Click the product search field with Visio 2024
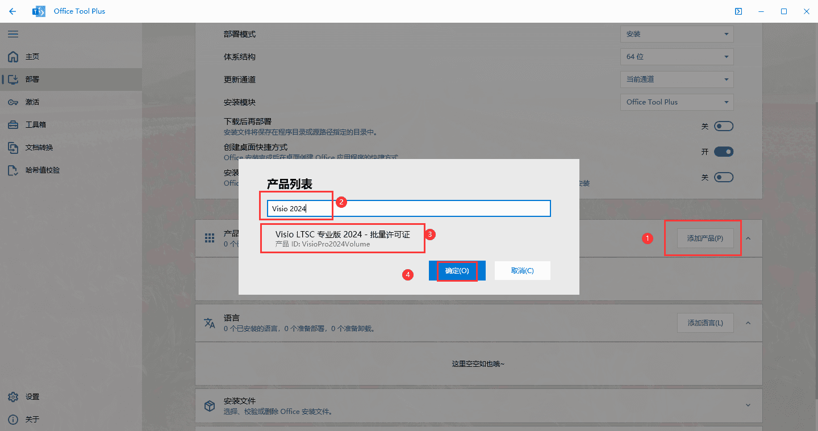The width and height of the screenshot is (818, 431). (x=409, y=208)
